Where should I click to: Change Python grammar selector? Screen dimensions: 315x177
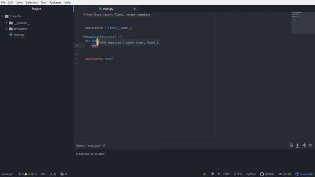[x=251, y=174]
